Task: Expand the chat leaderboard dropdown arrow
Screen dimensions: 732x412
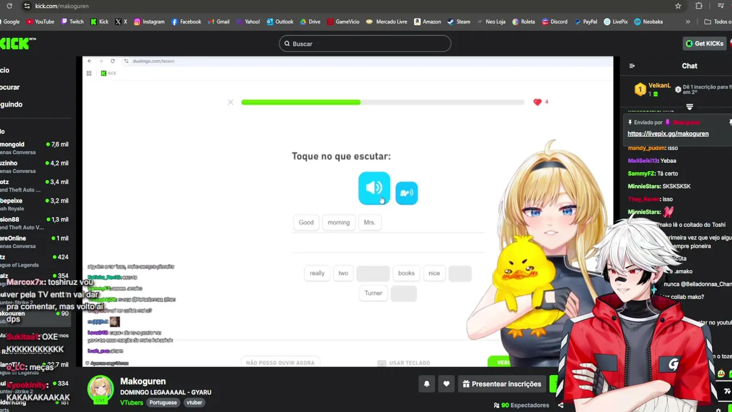Action: tap(690, 107)
